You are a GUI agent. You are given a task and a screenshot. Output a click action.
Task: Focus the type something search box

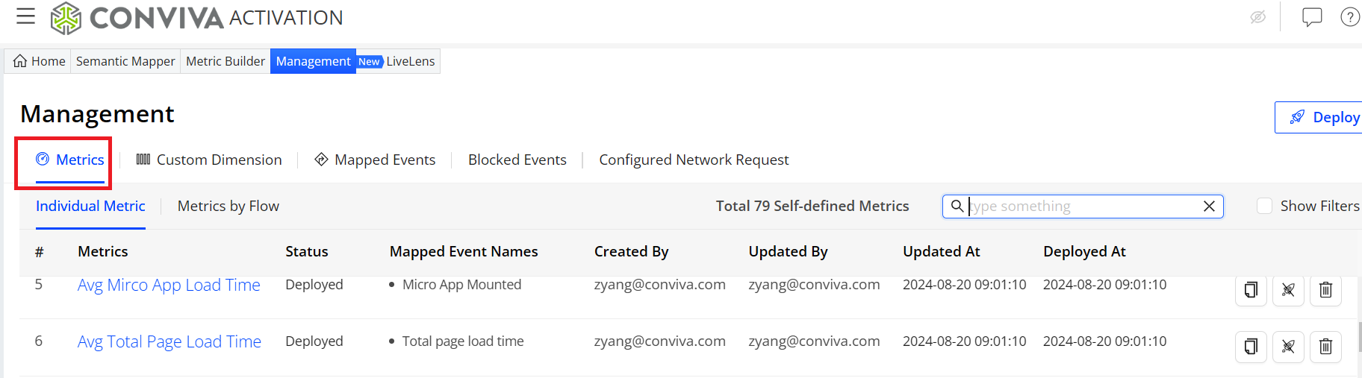tap(1083, 207)
